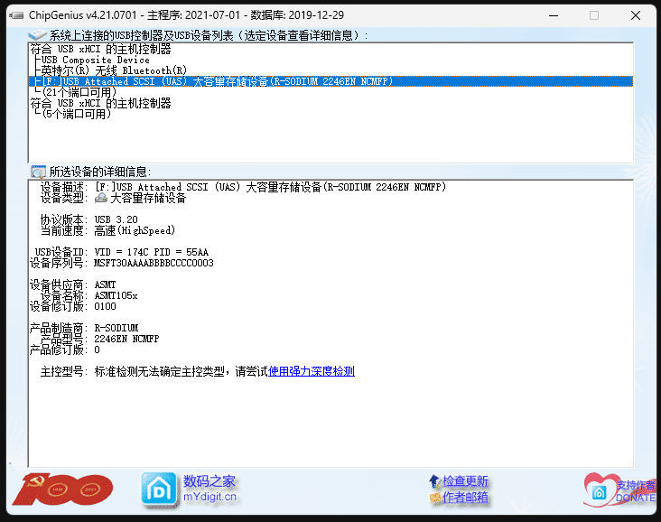Click the USB drive icon beside device list header
This screenshot has height=522, width=661.
(x=37, y=35)
